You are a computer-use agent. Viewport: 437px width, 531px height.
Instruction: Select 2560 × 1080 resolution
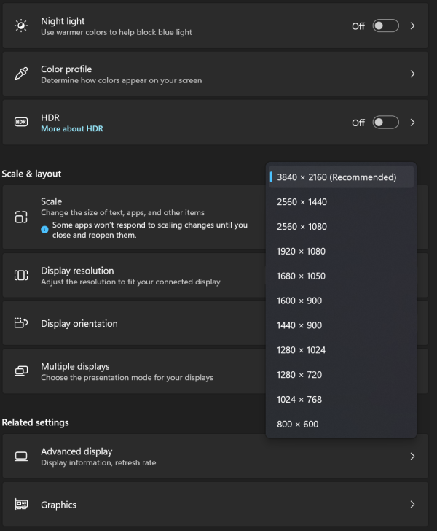coord(341,227)
